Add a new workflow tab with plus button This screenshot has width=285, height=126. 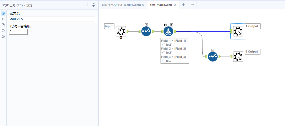(x=183, y=5)
